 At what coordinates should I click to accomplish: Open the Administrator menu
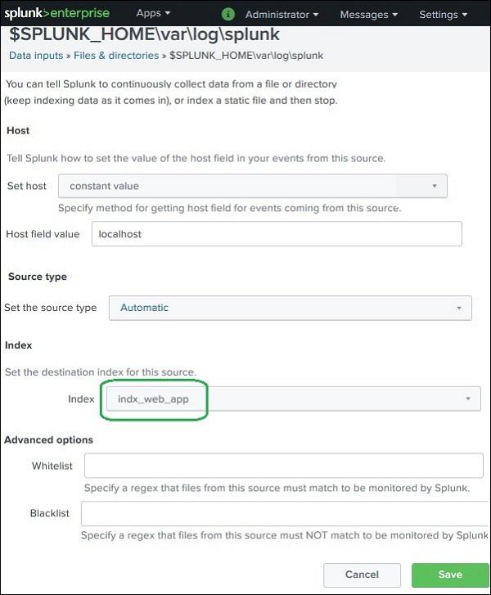(x=282, y=15)
